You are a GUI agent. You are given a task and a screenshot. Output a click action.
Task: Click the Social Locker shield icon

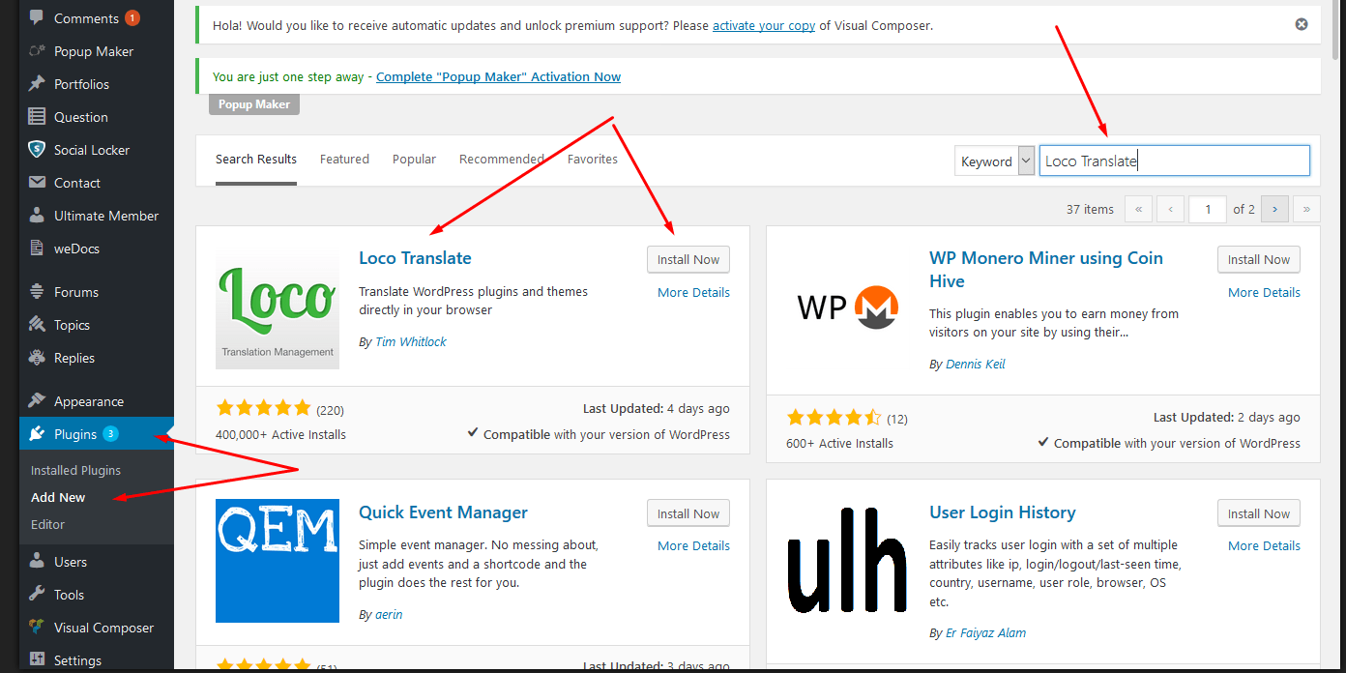click(x=37, y=150)
